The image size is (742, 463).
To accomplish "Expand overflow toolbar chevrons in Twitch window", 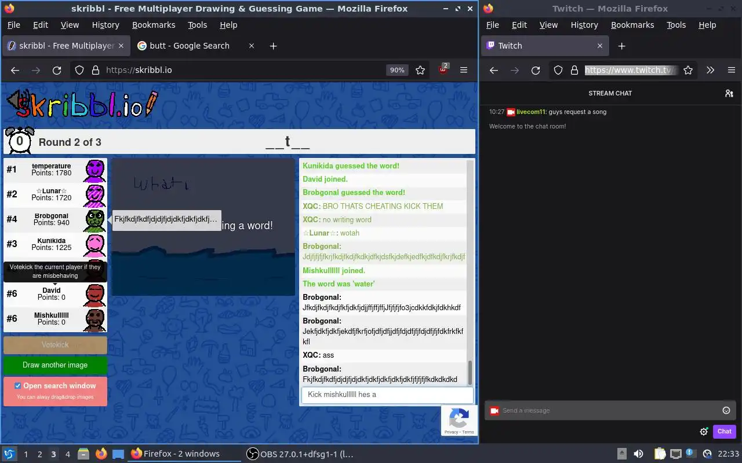I will click(710, 70).
